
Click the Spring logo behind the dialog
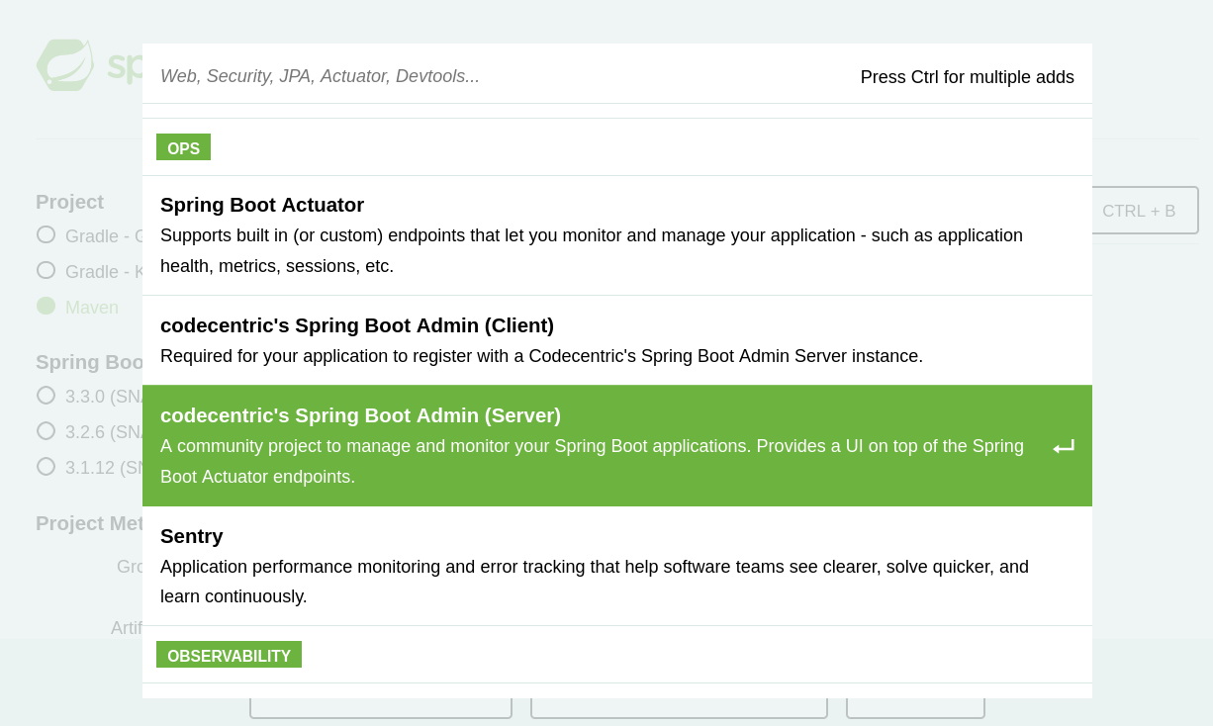tap(65, 64)
